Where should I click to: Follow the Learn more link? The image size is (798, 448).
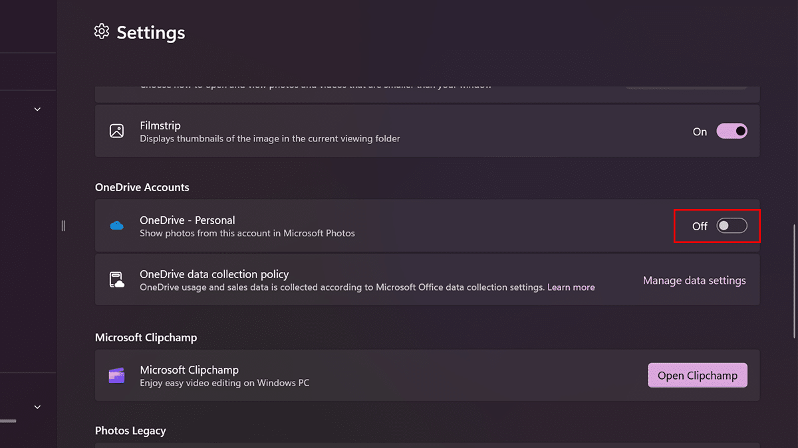pyautogui.click(x=571, y=287)
